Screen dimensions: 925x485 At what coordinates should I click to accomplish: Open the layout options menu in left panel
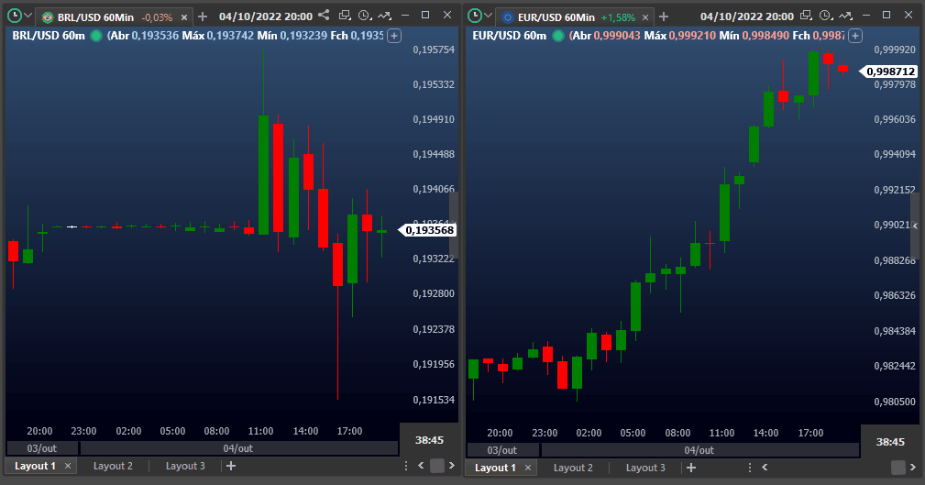(x=406, y=466)
